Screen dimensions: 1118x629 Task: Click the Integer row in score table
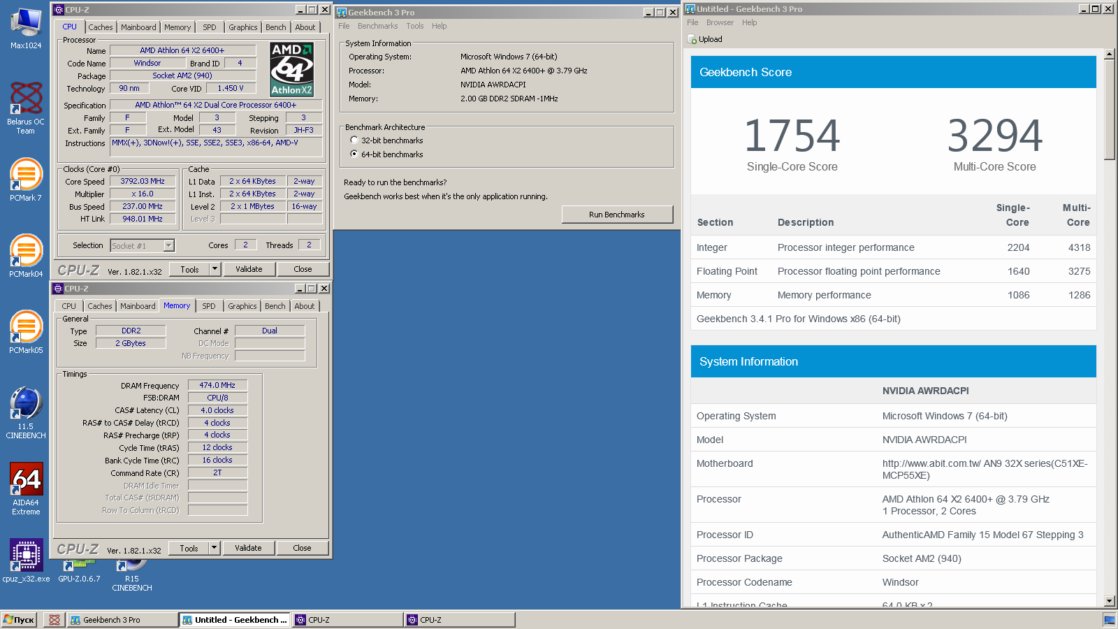[x=894, y=247]
